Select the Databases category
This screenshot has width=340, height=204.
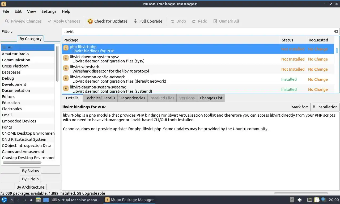[x=28, y=72]
